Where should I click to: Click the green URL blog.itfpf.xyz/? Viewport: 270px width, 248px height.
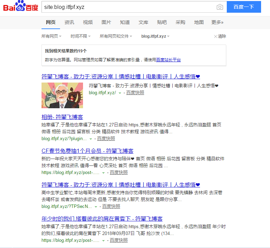point(103,93)
